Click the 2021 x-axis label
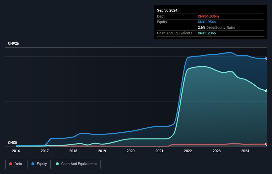The height and width of the screenshot is (174, 272). coord(159,151)
